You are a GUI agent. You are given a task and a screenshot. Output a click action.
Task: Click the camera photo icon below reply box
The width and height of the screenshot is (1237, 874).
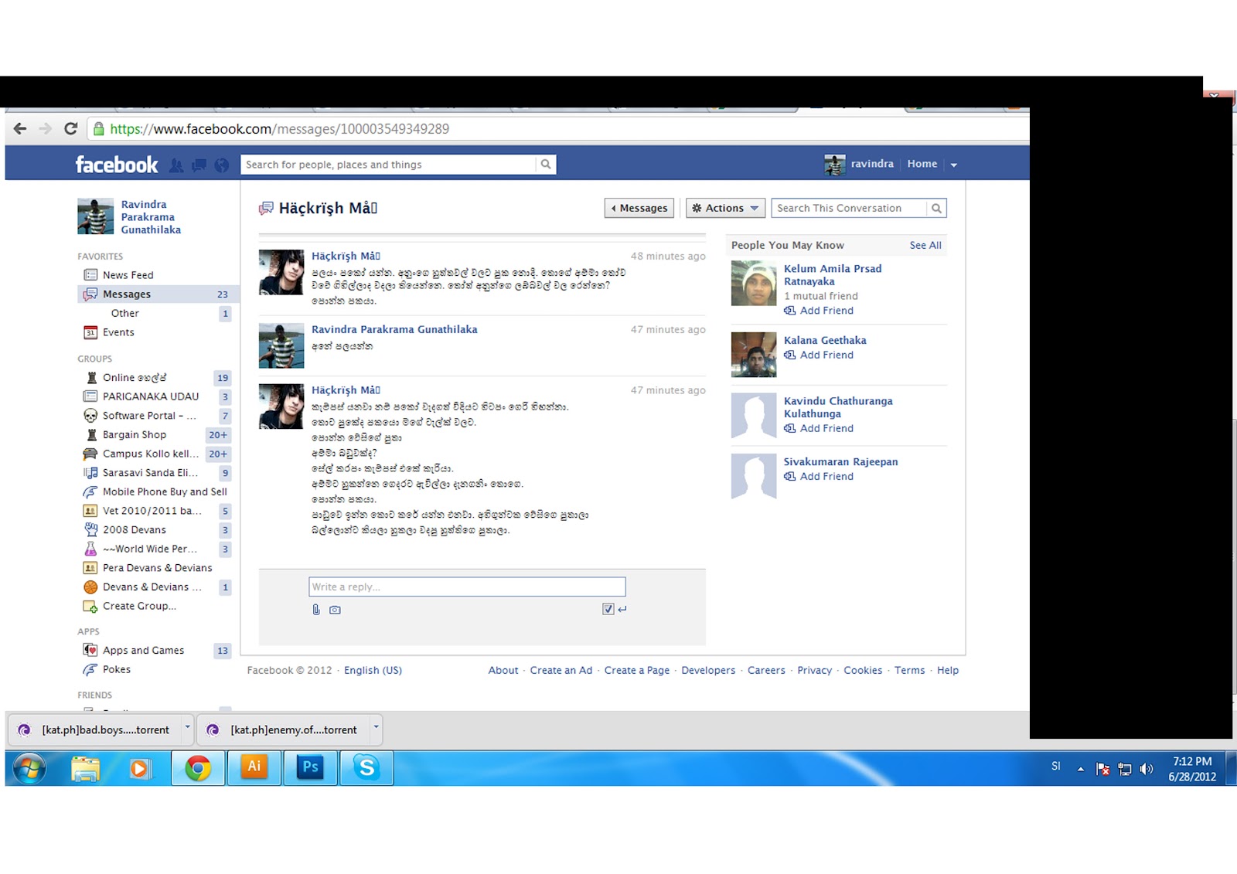[335, 610]
